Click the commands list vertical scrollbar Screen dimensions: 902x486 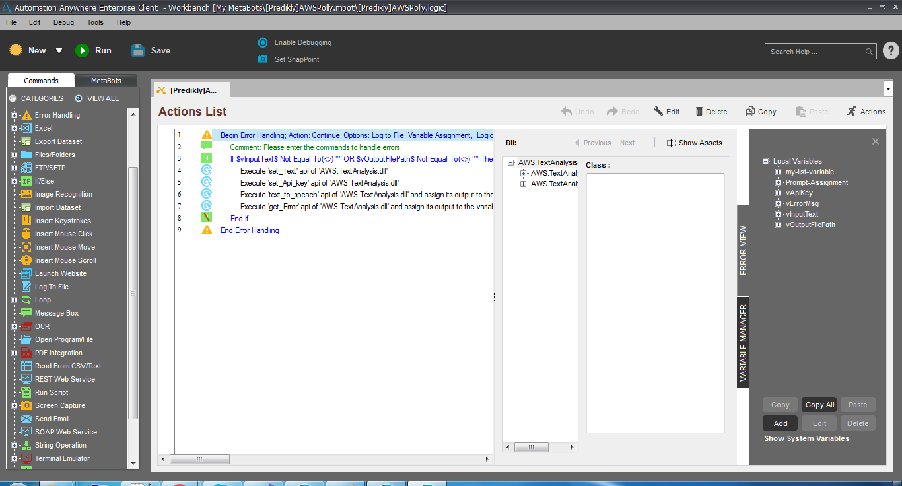click(133, 294)
